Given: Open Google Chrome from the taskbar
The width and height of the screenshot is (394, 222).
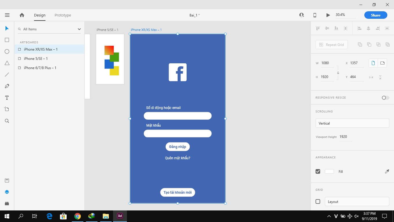Looking at the screenshot, I should click(77, 216).
